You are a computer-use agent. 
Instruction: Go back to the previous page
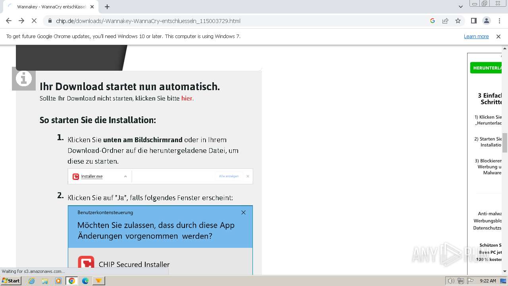(x=9, y=21)
